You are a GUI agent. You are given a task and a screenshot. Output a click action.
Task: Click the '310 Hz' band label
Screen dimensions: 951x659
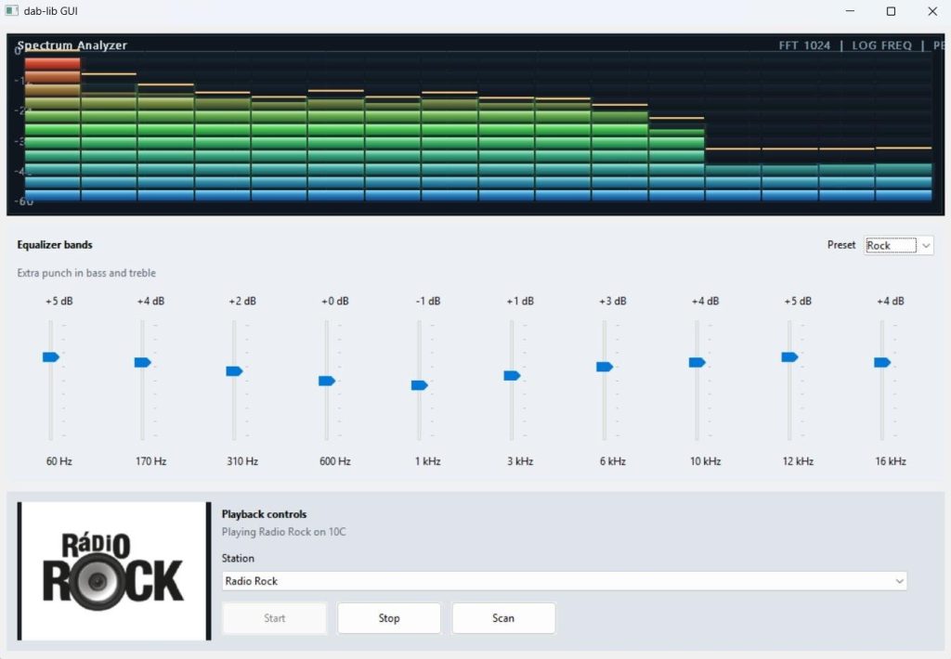pyautogui.click(x=242, y=461)
